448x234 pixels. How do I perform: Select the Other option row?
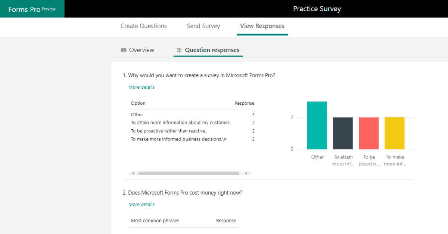click(x=192, y=115)
